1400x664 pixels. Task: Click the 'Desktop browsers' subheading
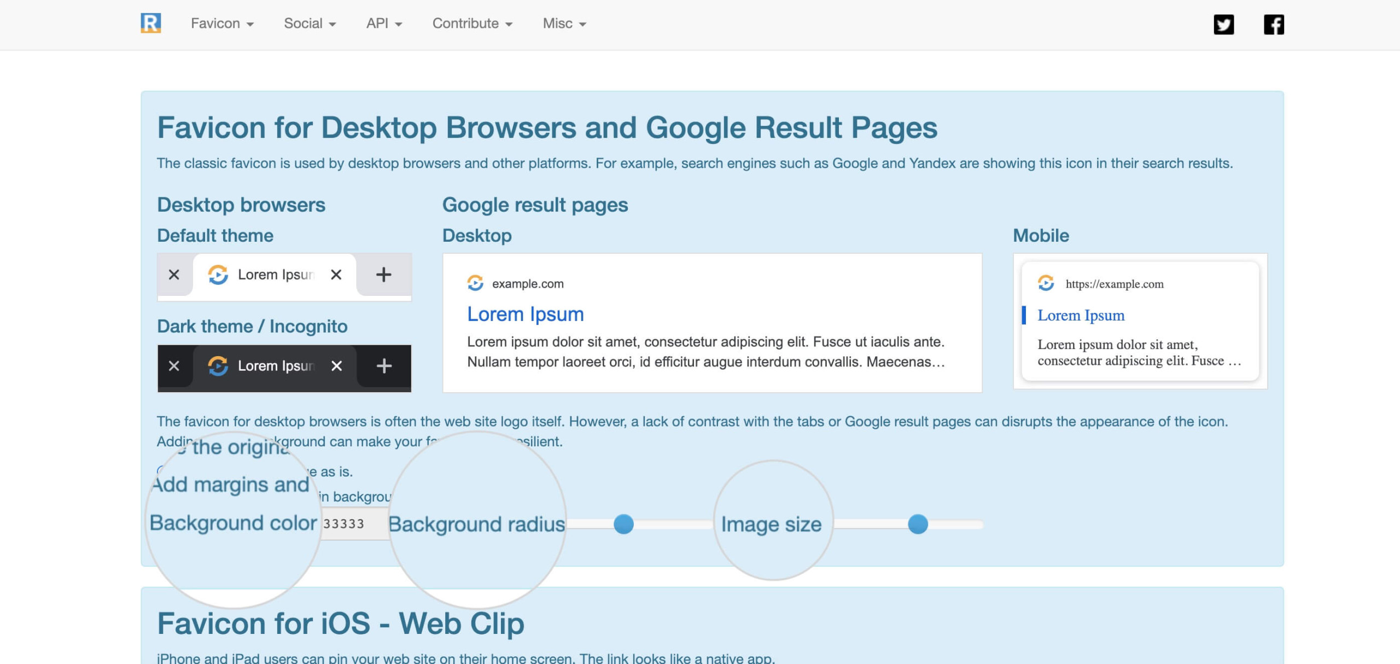tap(241, 205)
